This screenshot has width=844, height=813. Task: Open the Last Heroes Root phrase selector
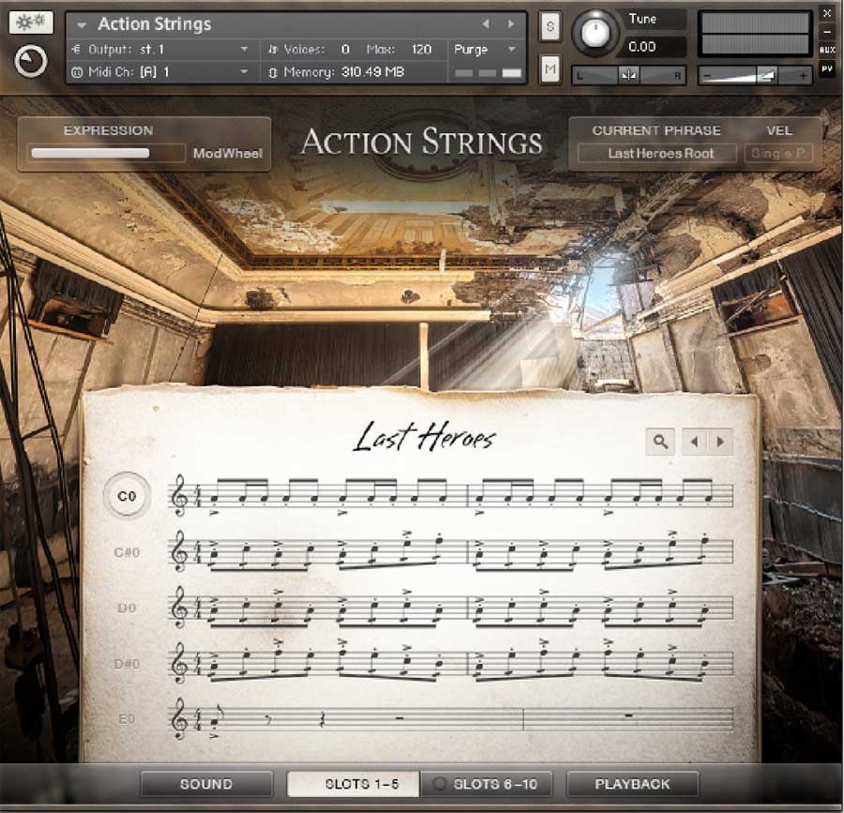tap(657, 154)
